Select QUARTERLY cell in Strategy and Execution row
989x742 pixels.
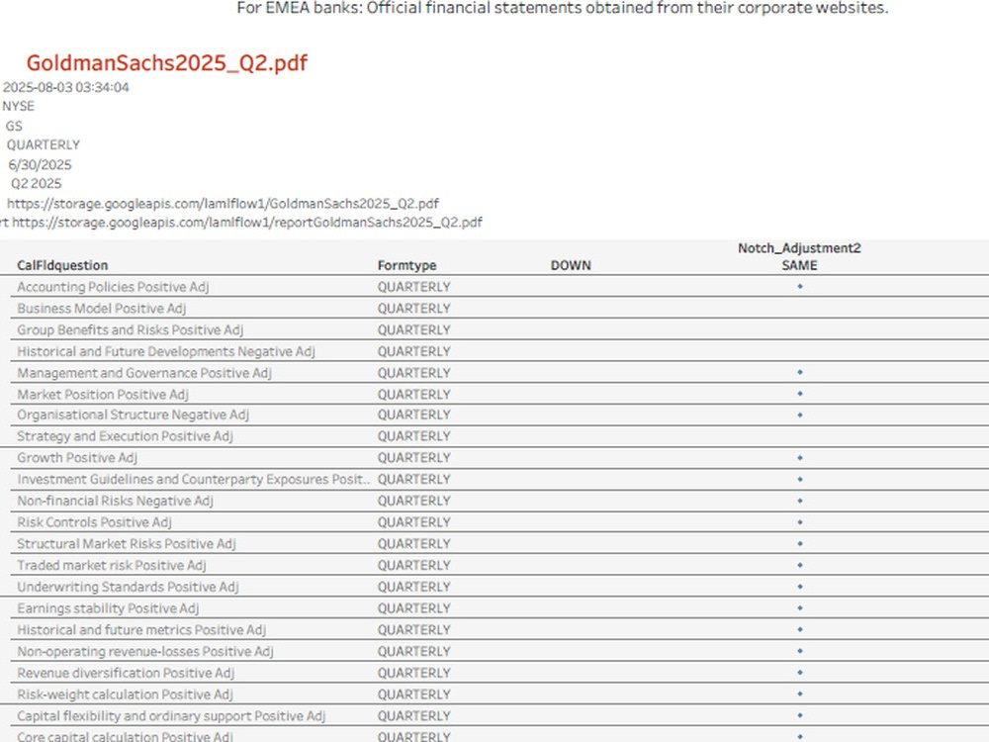(413, 436)
